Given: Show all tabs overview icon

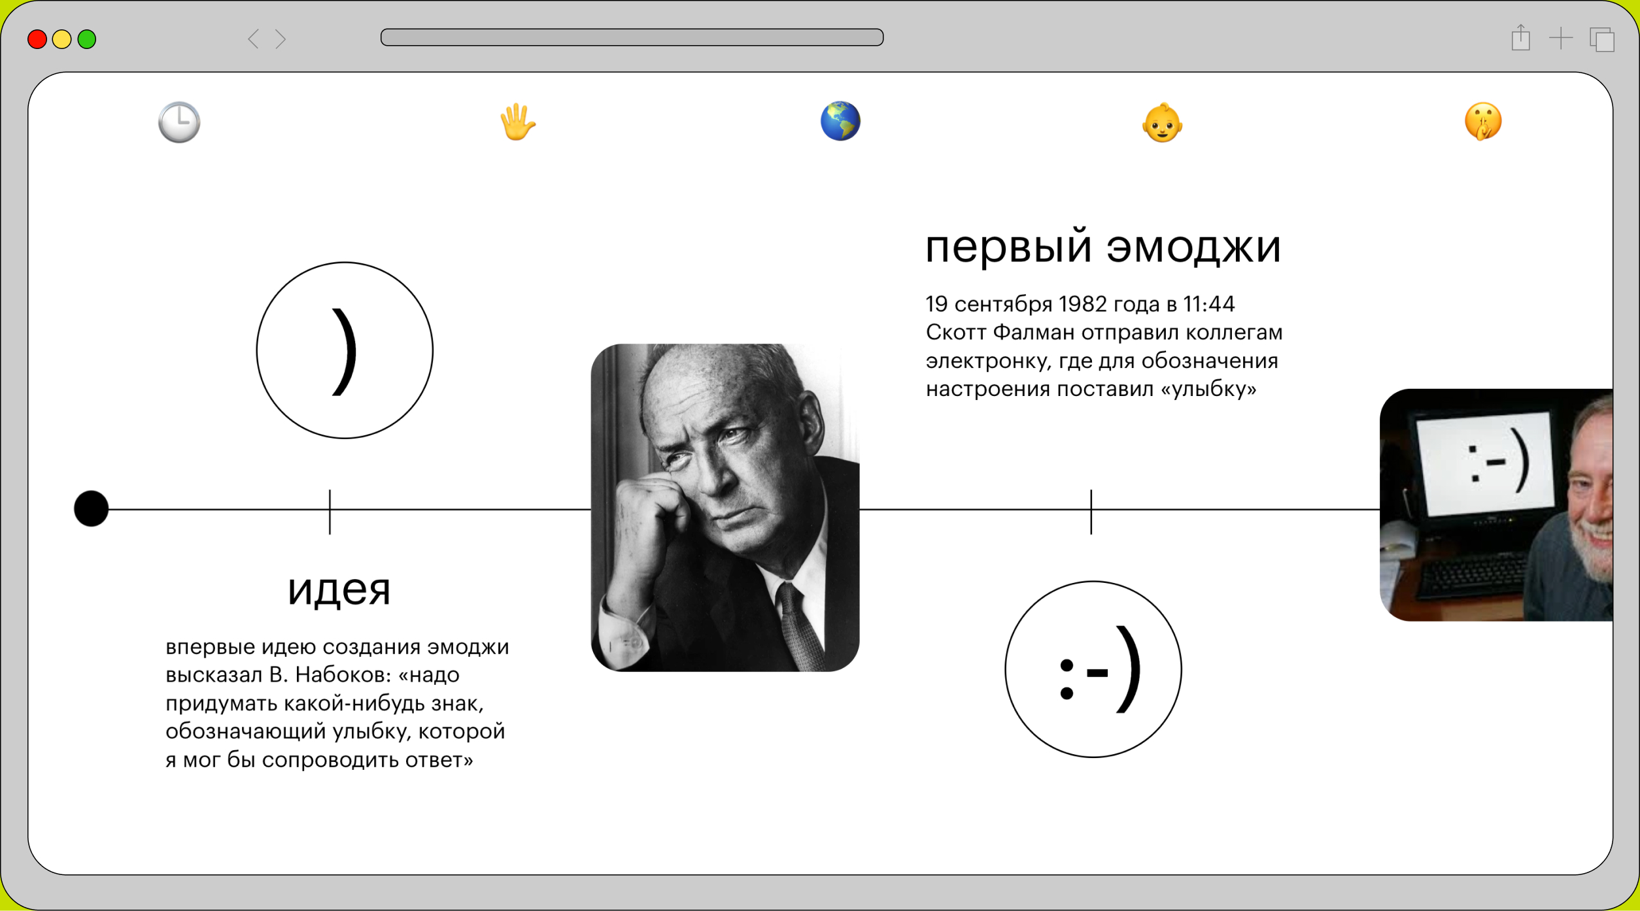Looking at the screenshot, I should tap(1602, 39).
